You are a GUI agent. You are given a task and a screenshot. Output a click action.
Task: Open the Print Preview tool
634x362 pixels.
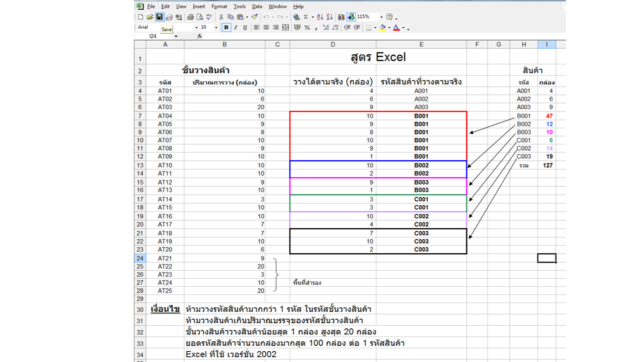[200, 17]
